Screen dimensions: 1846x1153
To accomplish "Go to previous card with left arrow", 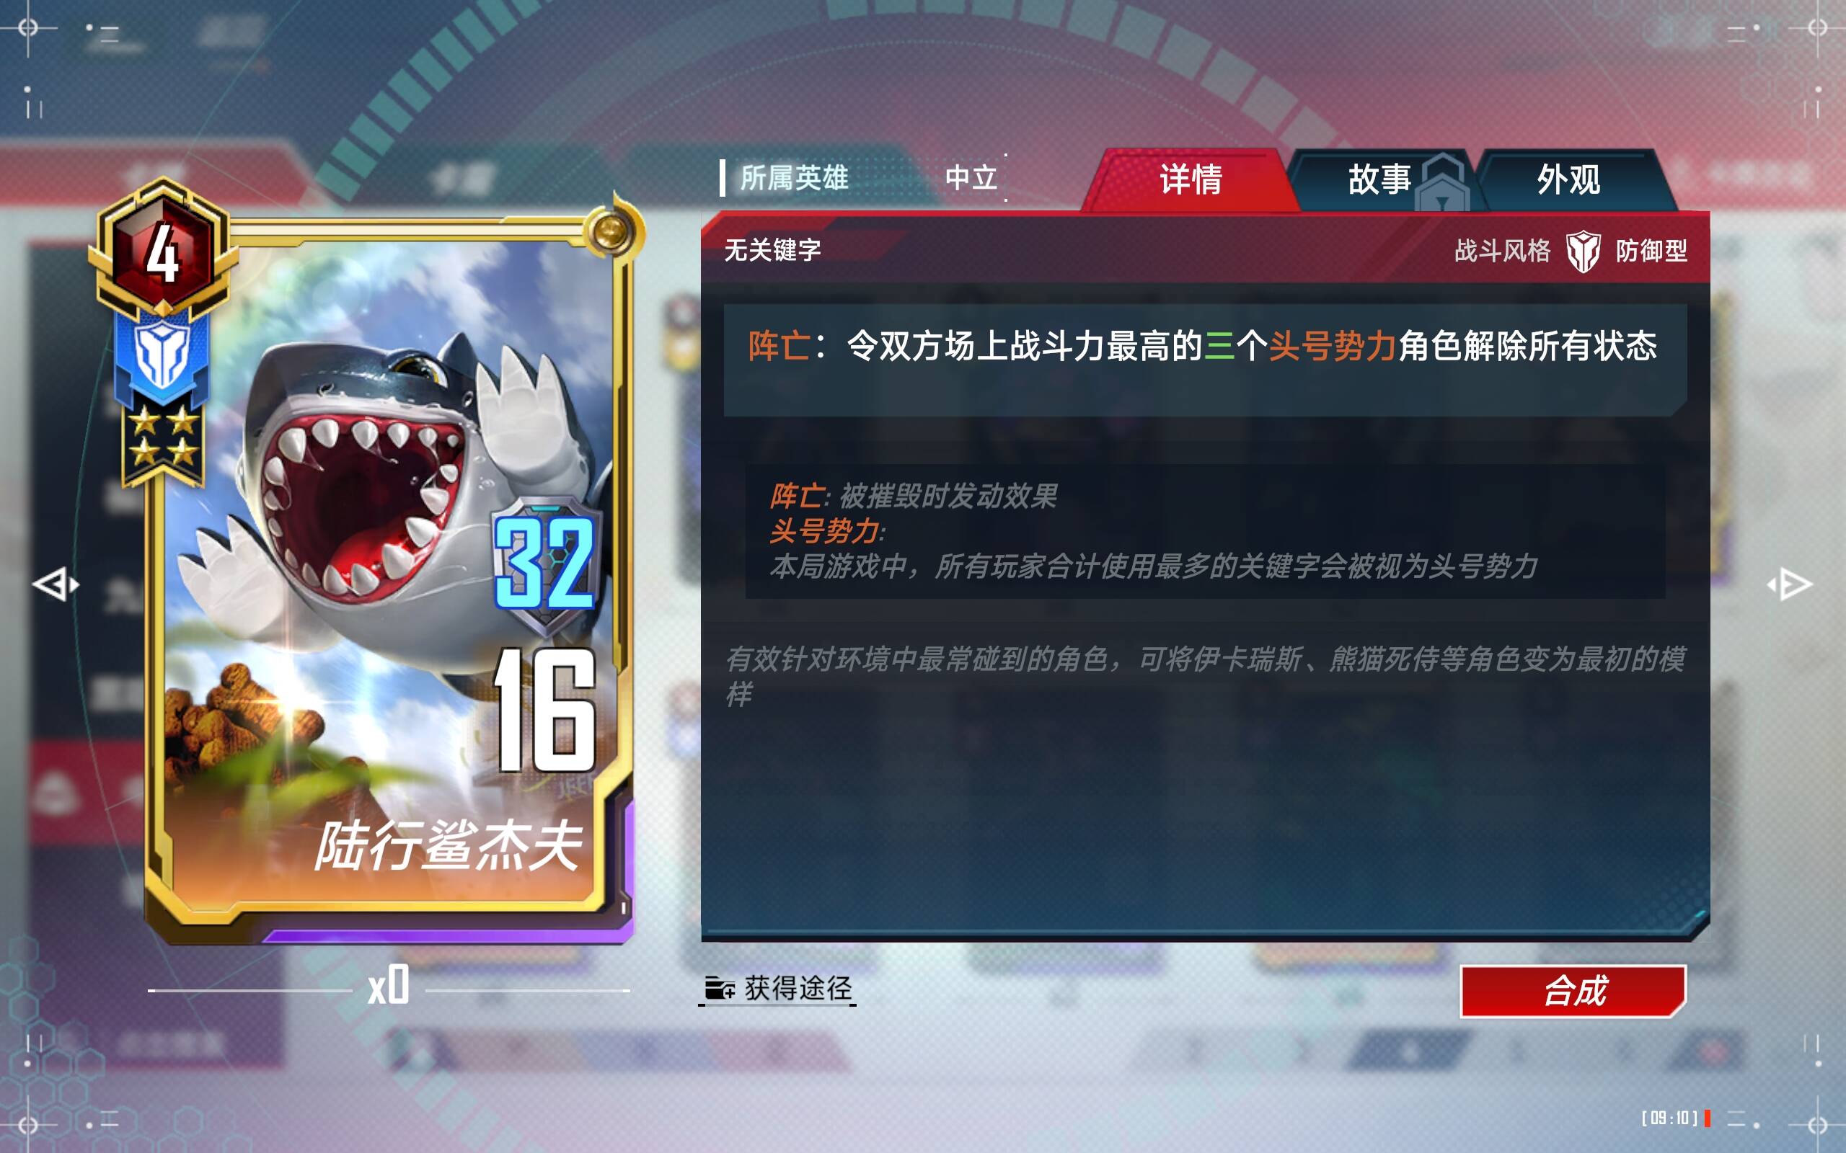I will [56, 585].
